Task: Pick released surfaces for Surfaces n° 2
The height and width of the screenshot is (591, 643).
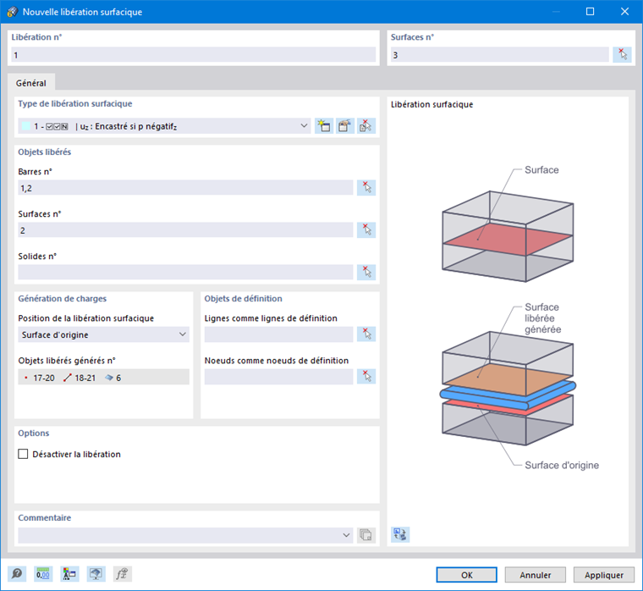Action: [x=366, y=230]
